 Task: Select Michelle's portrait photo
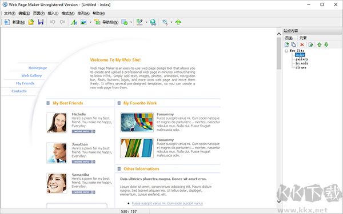point(57,123)
